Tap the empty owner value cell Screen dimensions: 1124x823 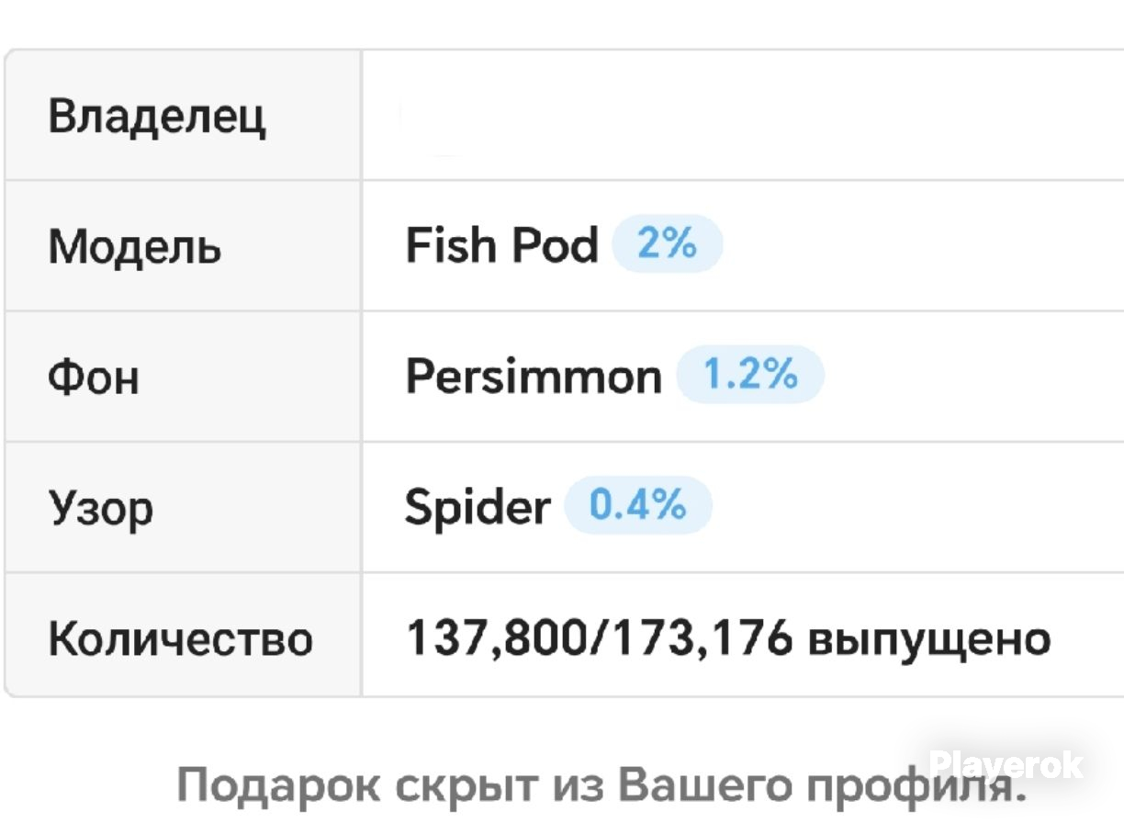tap(743, 116)
